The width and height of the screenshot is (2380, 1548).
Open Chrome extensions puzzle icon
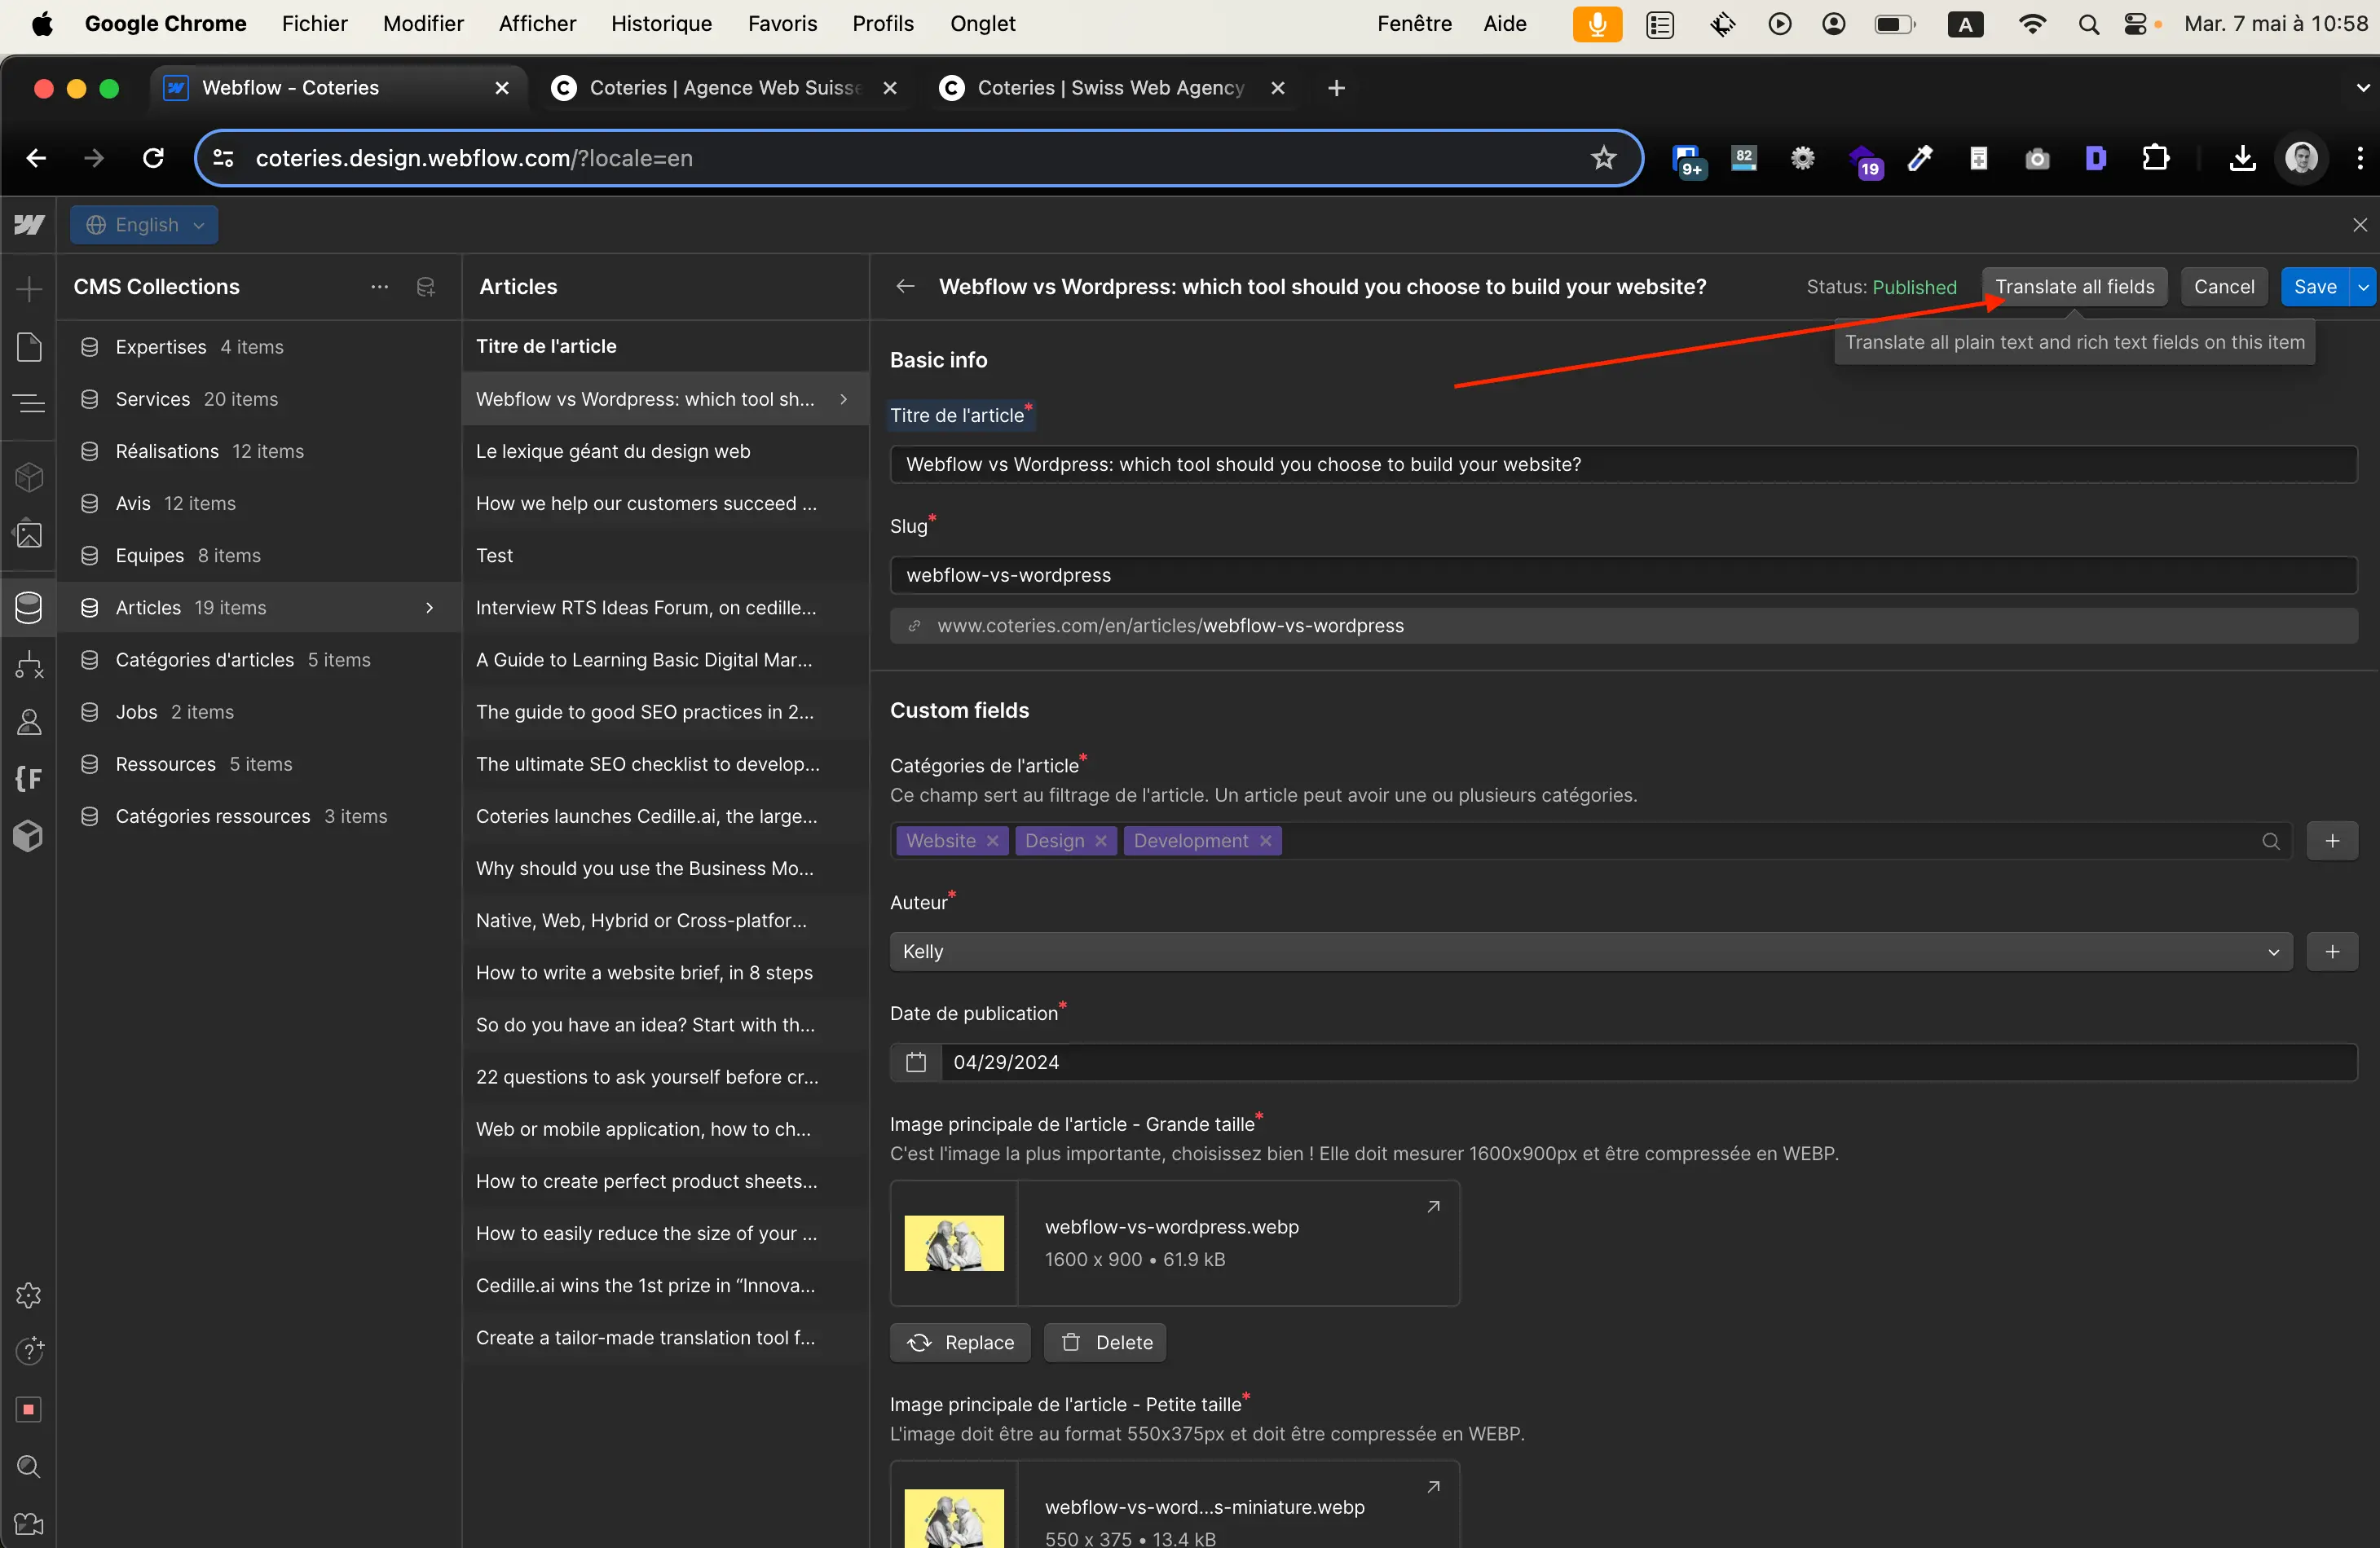pyautogui.click(x=2155, y=158)
